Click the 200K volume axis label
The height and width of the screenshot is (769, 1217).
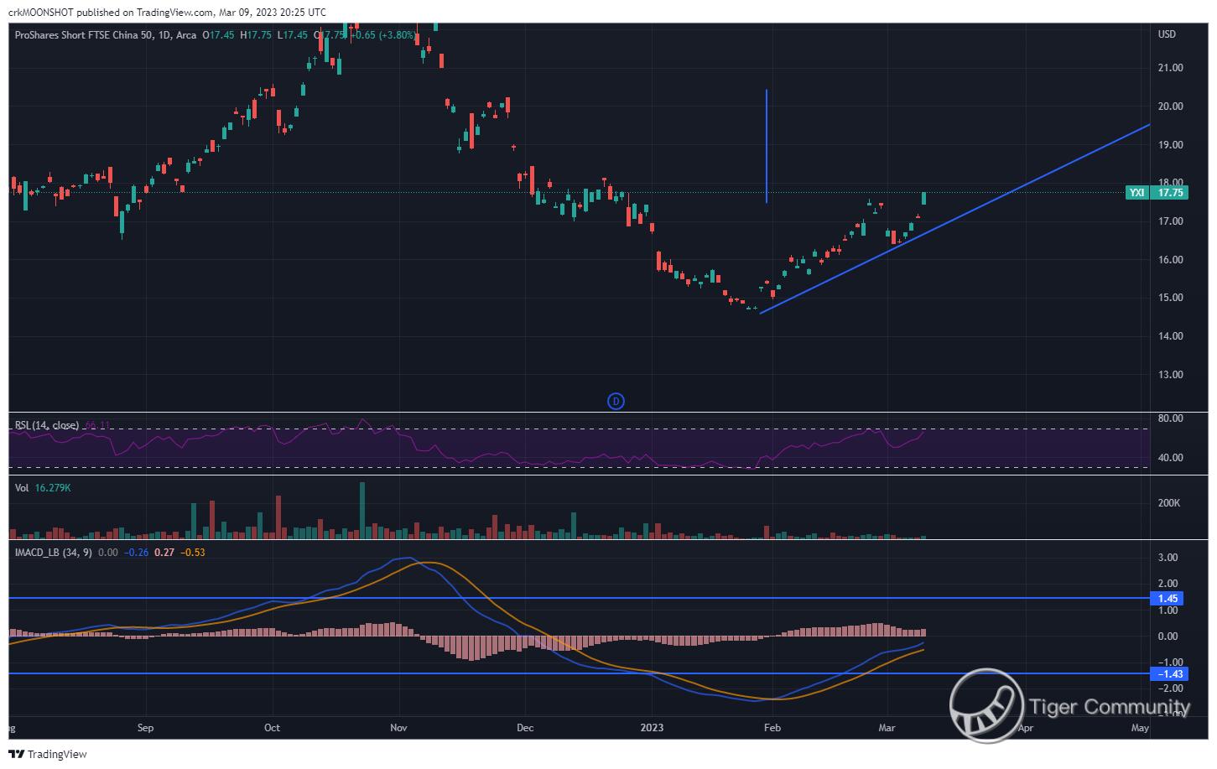coord(1168,503)
